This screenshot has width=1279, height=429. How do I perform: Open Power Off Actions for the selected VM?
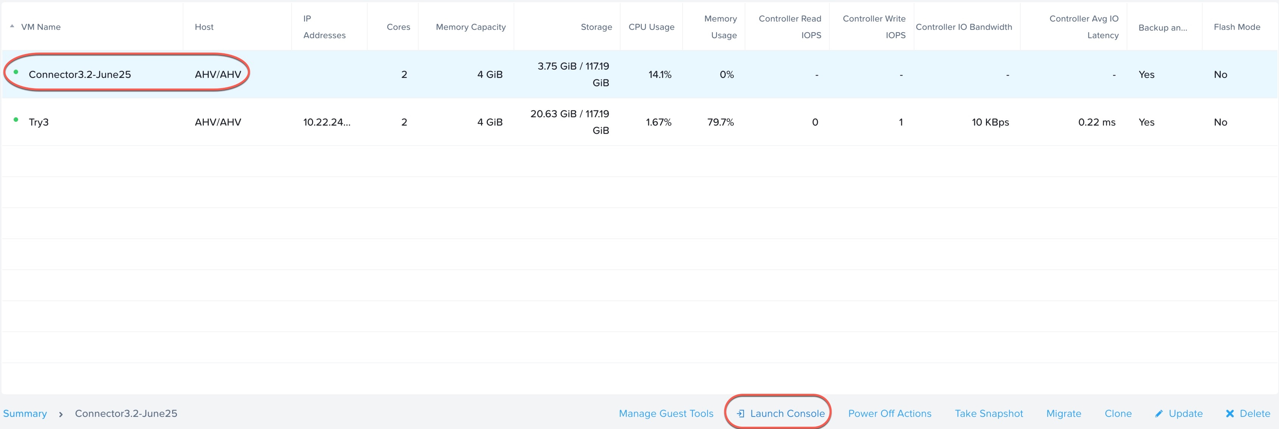click(889, 413)
